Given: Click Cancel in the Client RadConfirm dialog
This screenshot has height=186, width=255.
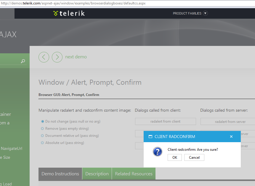Looking at the screenshot, I should pyautogui.click(x=194, y=157).
